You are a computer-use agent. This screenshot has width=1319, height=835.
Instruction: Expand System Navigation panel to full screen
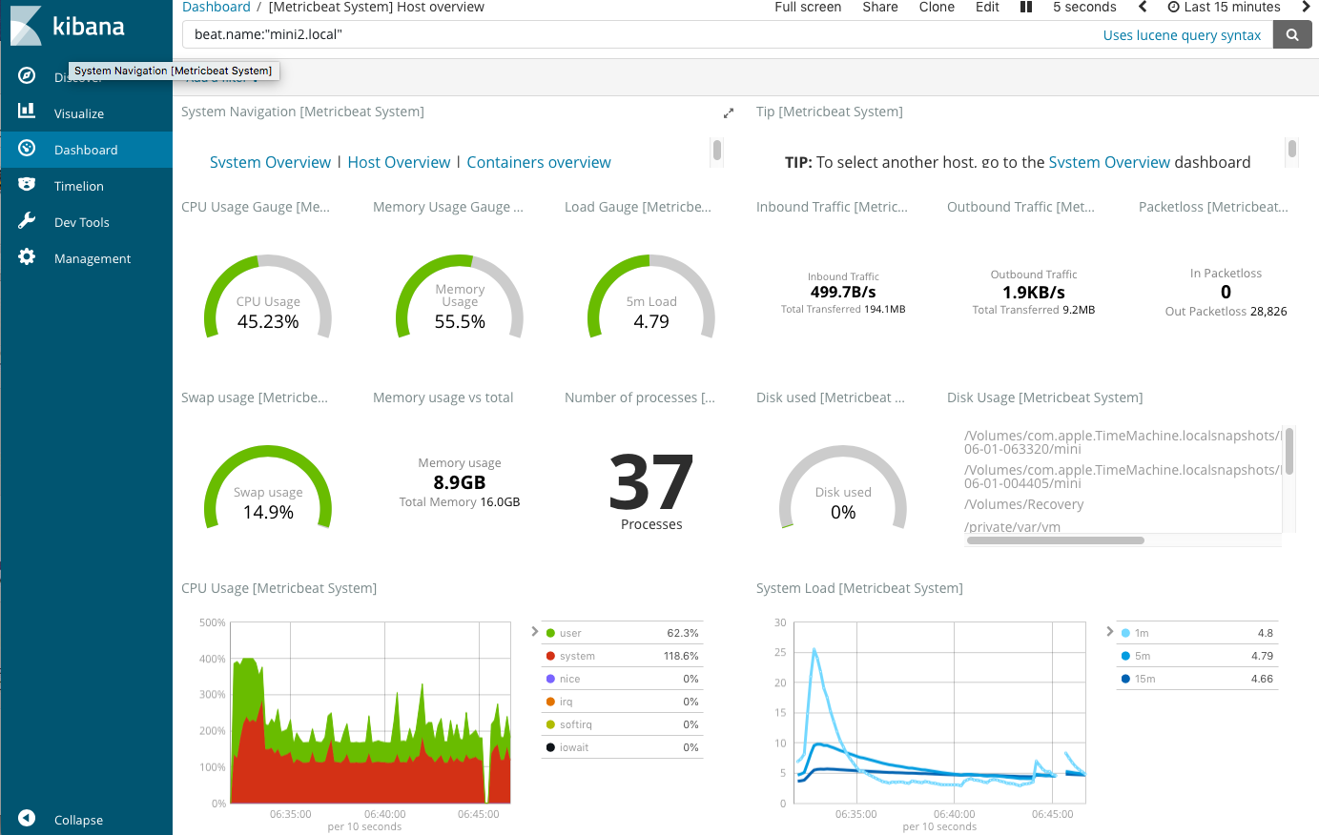point(729,112)
